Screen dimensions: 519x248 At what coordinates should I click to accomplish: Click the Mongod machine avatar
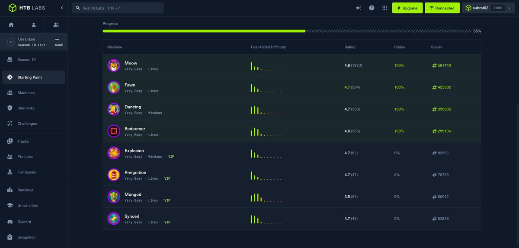[x=114, y=197]
